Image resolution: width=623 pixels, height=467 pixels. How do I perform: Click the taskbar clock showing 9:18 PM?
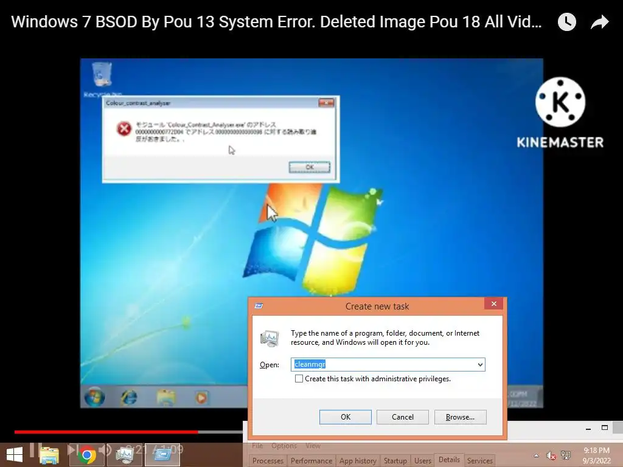coord(596,455)
